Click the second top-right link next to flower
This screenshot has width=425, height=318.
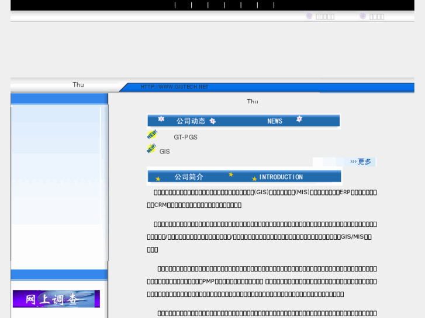pos(377,16)
